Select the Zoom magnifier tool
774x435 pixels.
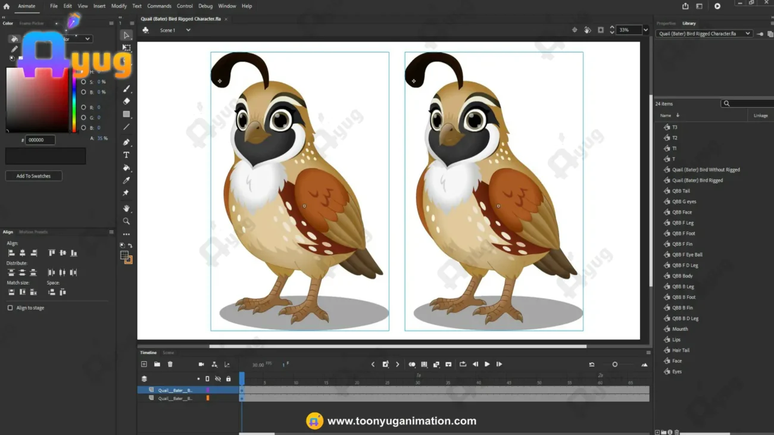coord(126,221)
